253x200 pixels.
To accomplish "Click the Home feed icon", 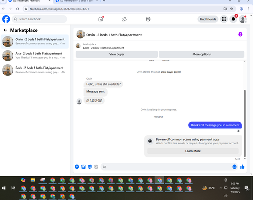I will [x=101, y=19].
